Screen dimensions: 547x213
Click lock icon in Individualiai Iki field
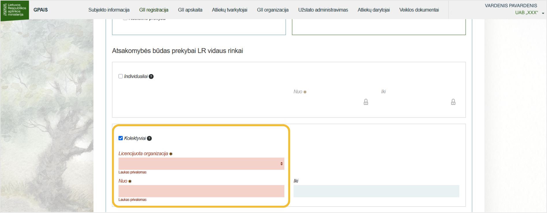453,102
